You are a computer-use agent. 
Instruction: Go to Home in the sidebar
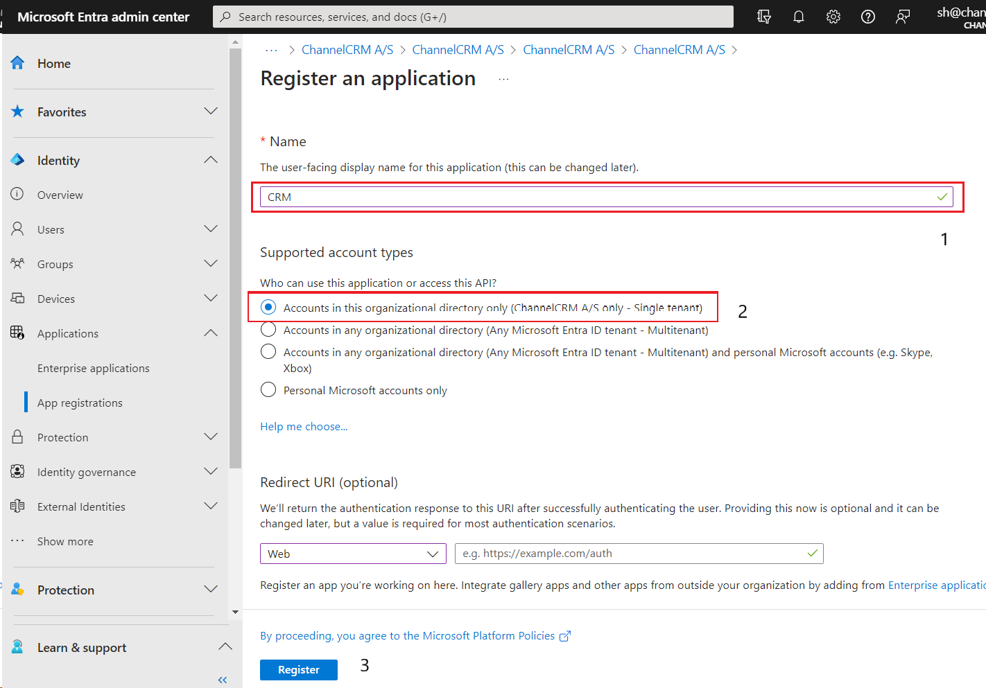pyautogui.click(x=54, y=63)
